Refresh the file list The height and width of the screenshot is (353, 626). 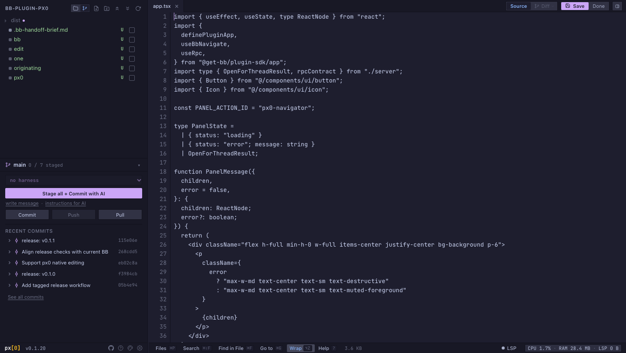138,8
